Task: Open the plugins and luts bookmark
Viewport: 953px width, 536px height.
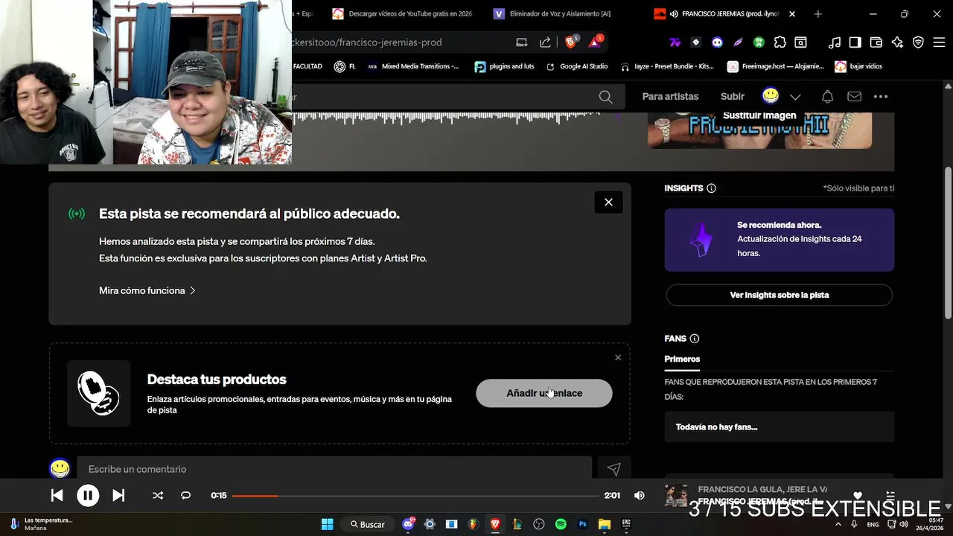Action: (x=505, y=66)
